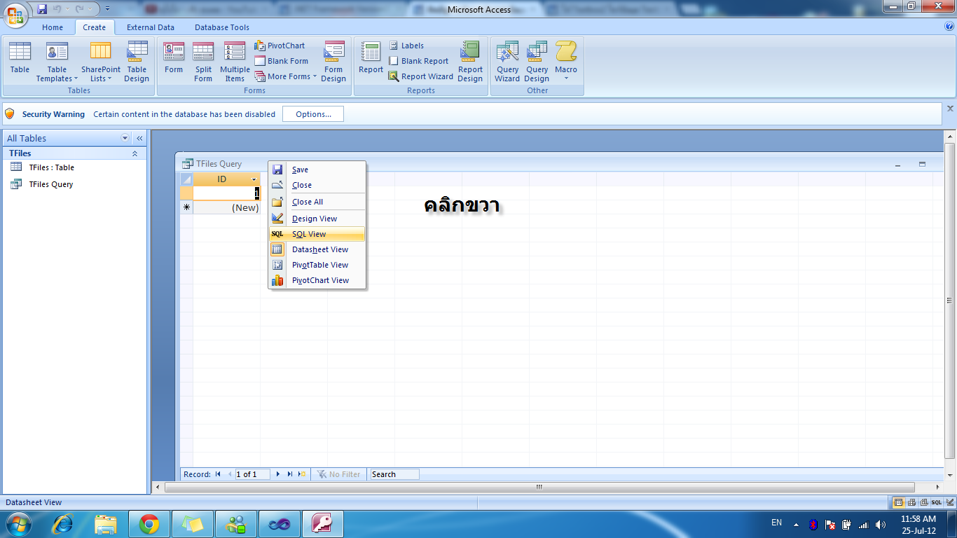
Task: Click the select-all corner of datasheet
Action: point(186,179)
